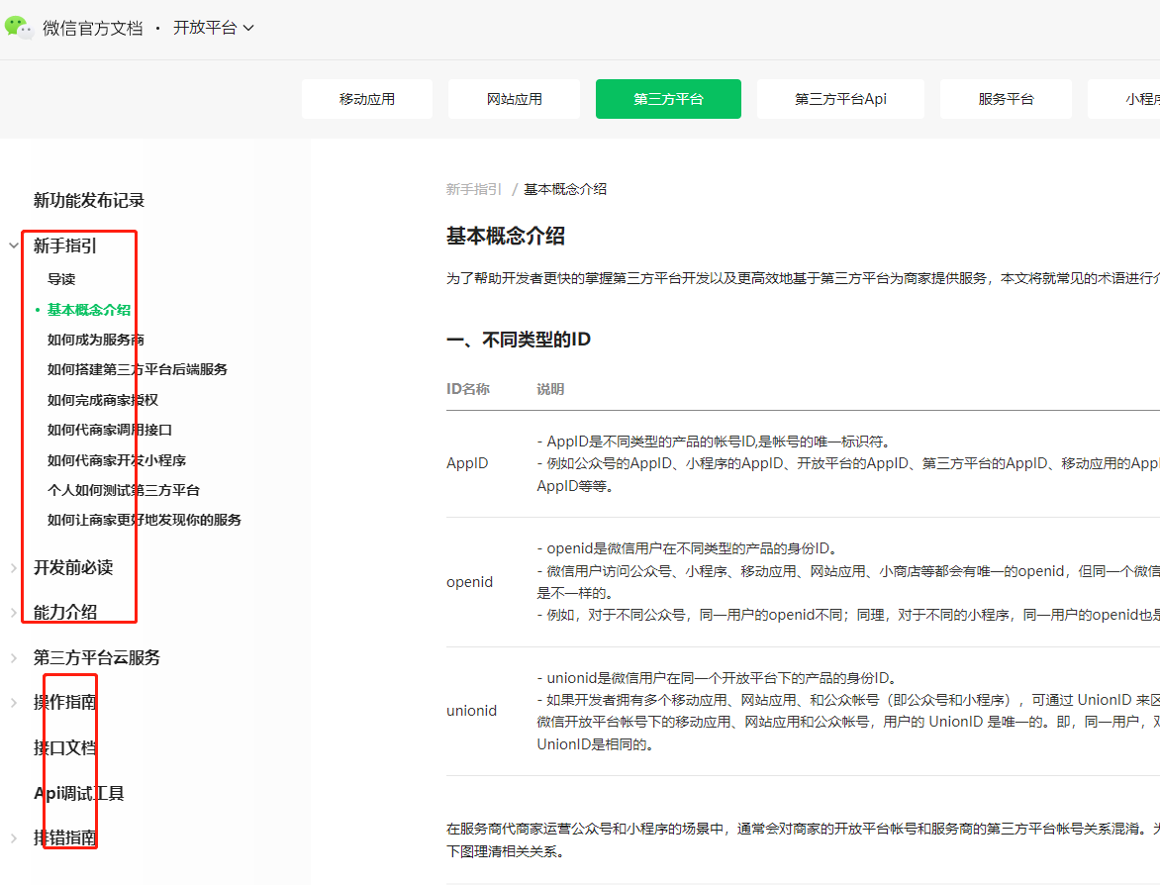The height and width of the screenshot is (885, 1160).
Task: Click the 基本概念介绍 breadcrumb item
Action: [x=565, y=189]
